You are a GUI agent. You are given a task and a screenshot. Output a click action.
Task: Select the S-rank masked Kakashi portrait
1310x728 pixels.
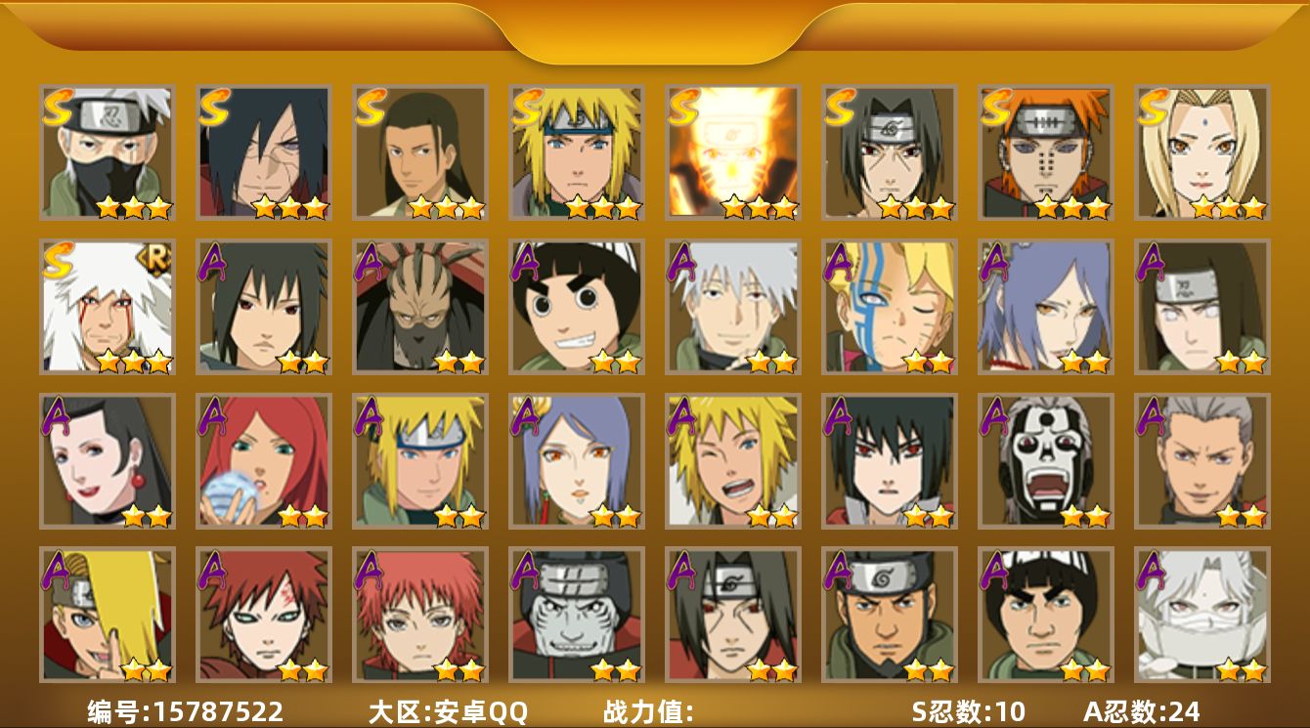[108, 152]
